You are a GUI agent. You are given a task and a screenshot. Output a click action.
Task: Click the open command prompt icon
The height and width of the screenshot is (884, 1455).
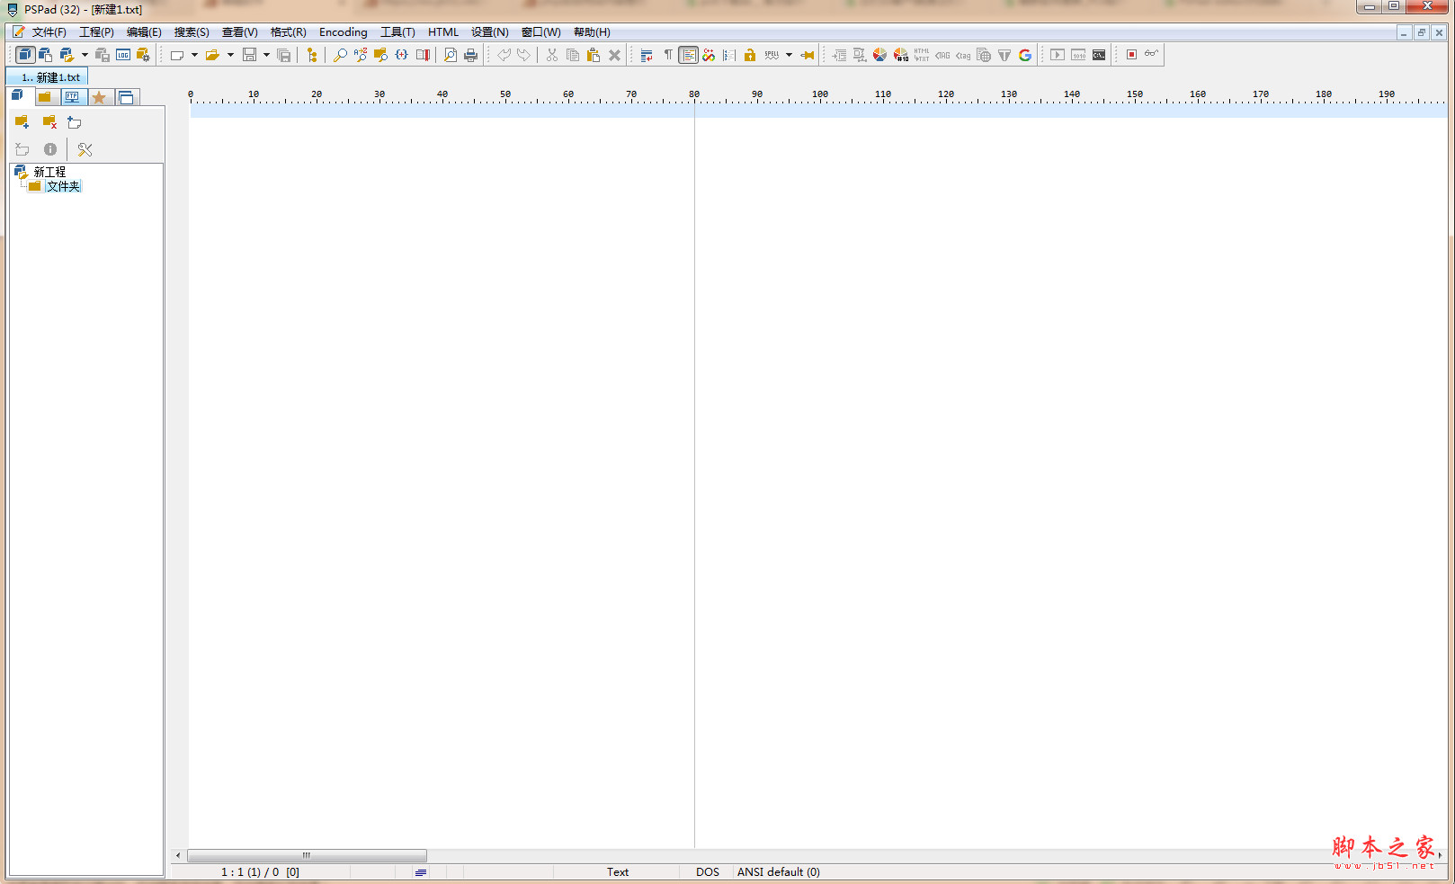tap(1099, 55)
